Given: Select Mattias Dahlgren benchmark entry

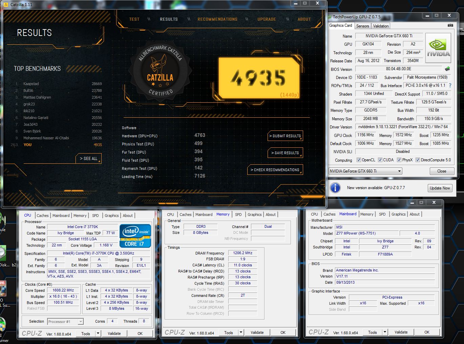Looking at the screenshot, I should point(58,97).
